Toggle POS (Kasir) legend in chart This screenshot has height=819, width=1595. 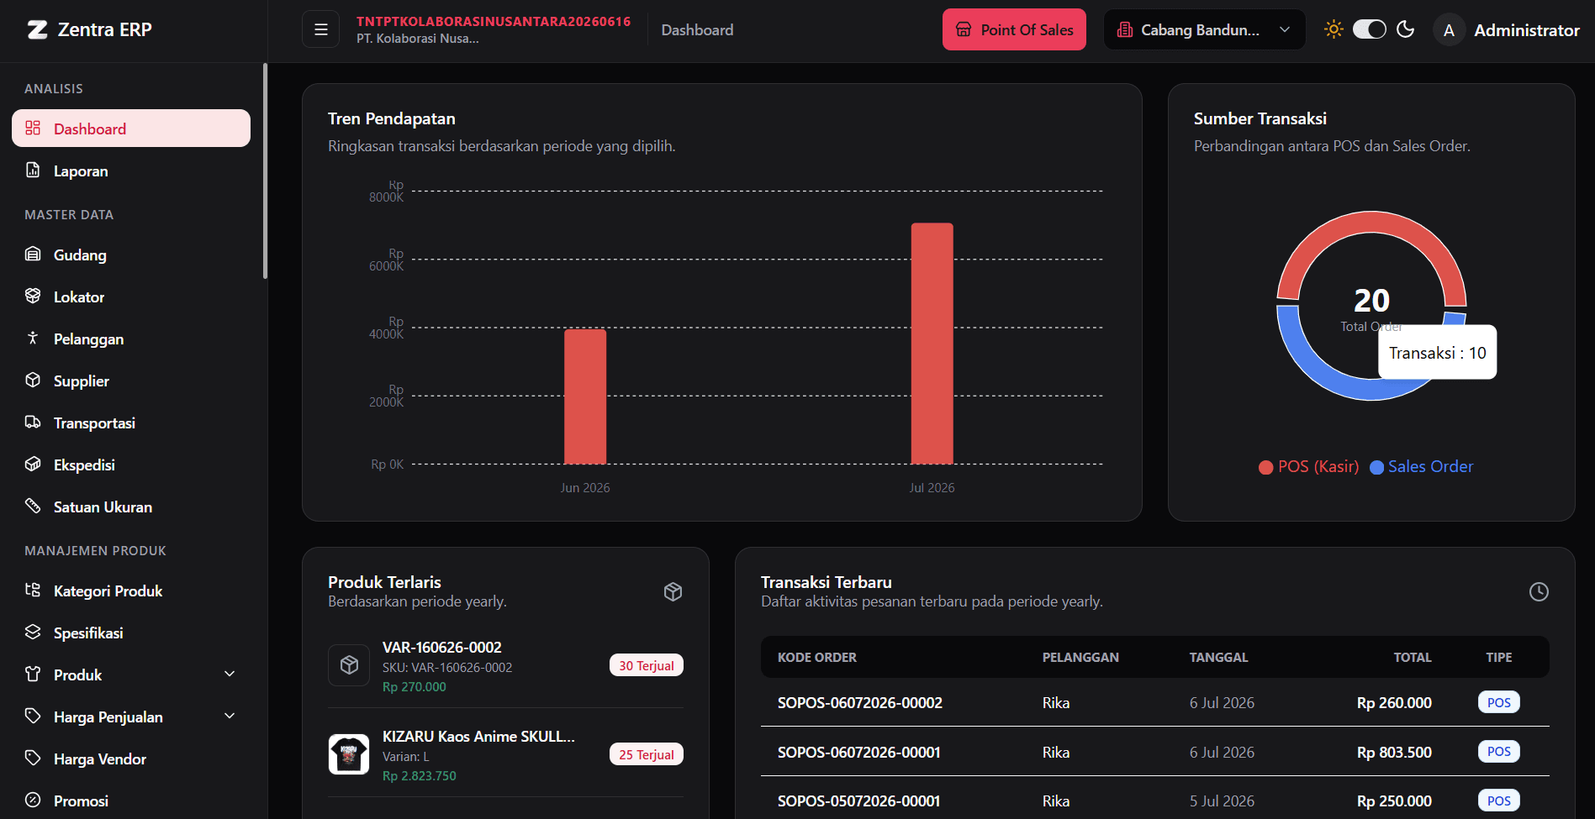click(1308, 466)
